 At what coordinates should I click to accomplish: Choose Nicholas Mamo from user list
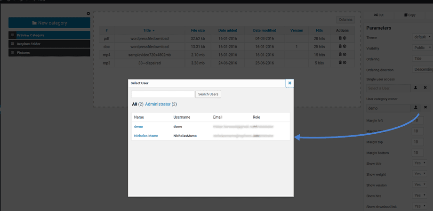click(146, 136)
